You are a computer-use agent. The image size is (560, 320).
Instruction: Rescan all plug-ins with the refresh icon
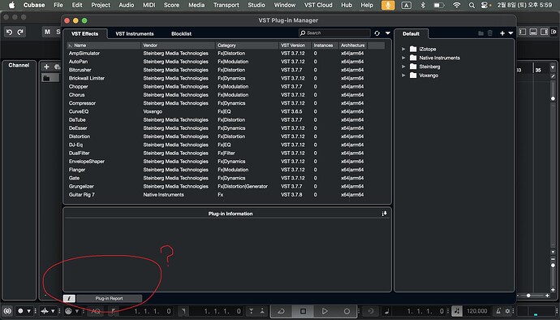pyautogui.click(x=377, y=33)
